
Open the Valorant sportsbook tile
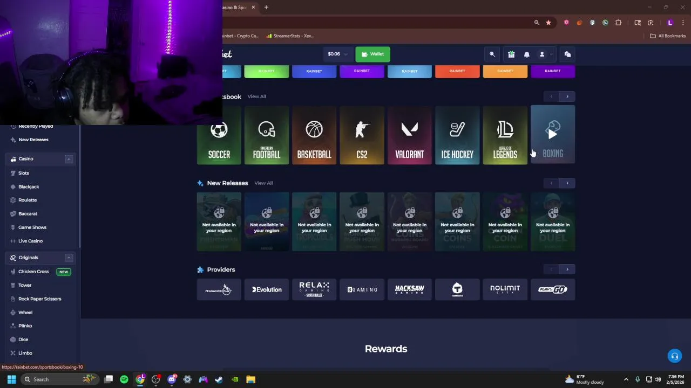[410, 135]
